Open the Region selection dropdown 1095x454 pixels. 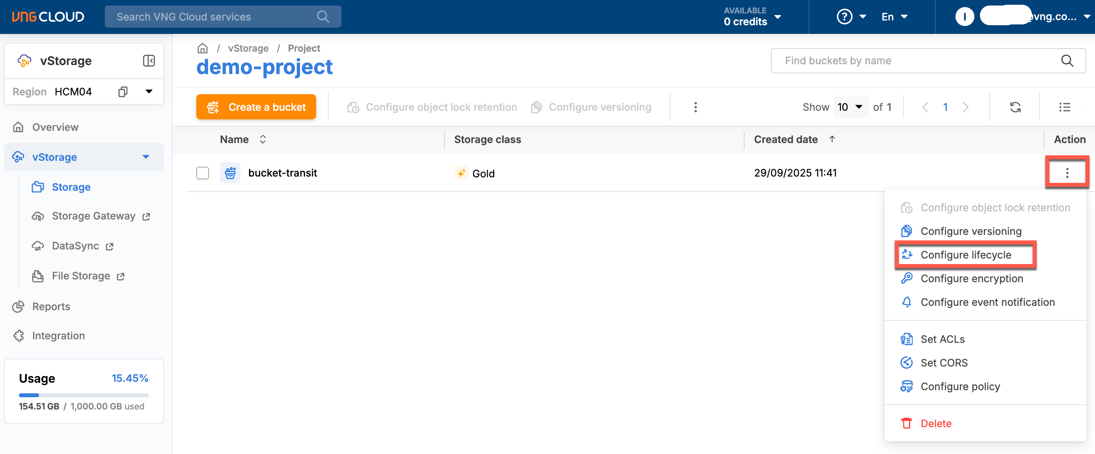[149, 92]
